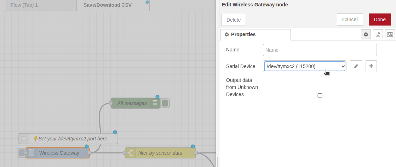
Task: Click the debug list icon on All messages
Action: 155,103
